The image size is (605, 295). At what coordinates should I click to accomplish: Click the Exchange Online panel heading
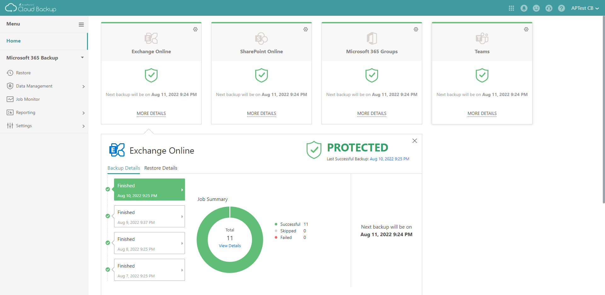coord(162,151)
